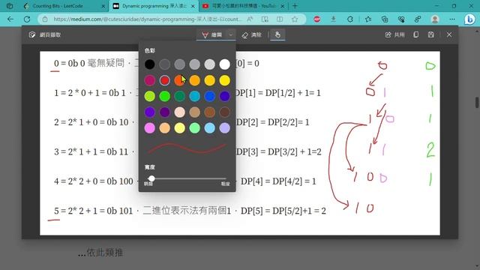Pick the selected red color swatch
This screenshot has height=270, width=480.
click(x=165, y=80)
